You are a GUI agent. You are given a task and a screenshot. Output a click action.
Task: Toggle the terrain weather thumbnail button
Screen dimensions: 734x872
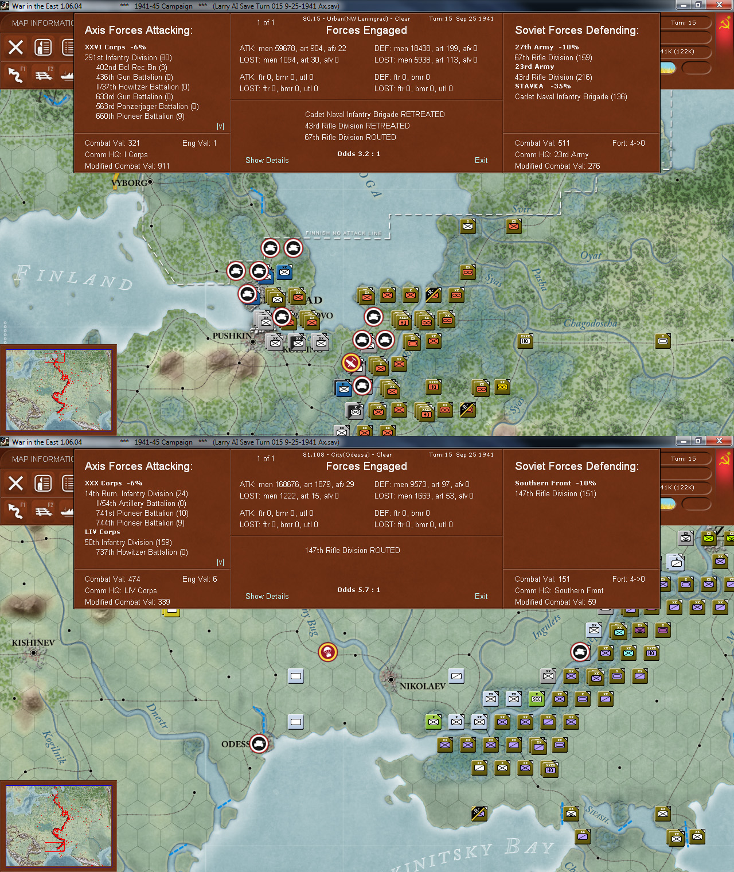click(x=668, y=68)
